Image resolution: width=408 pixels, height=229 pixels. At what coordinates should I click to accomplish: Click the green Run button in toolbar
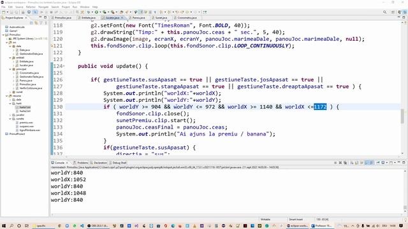96,12
